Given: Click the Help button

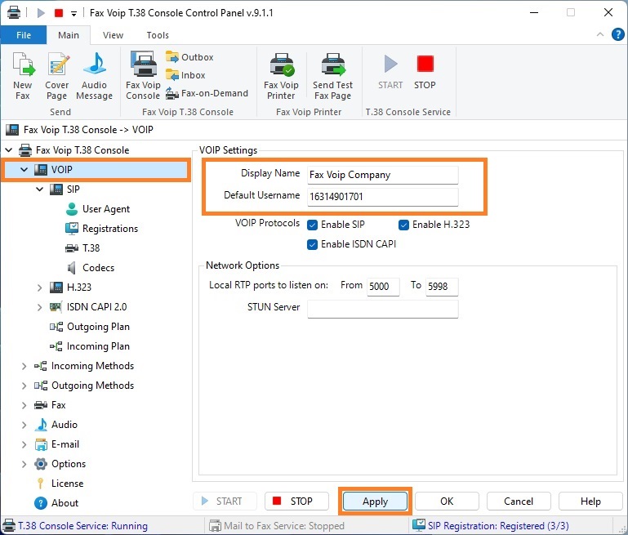Looking at the screenshot, I should 590,502.
